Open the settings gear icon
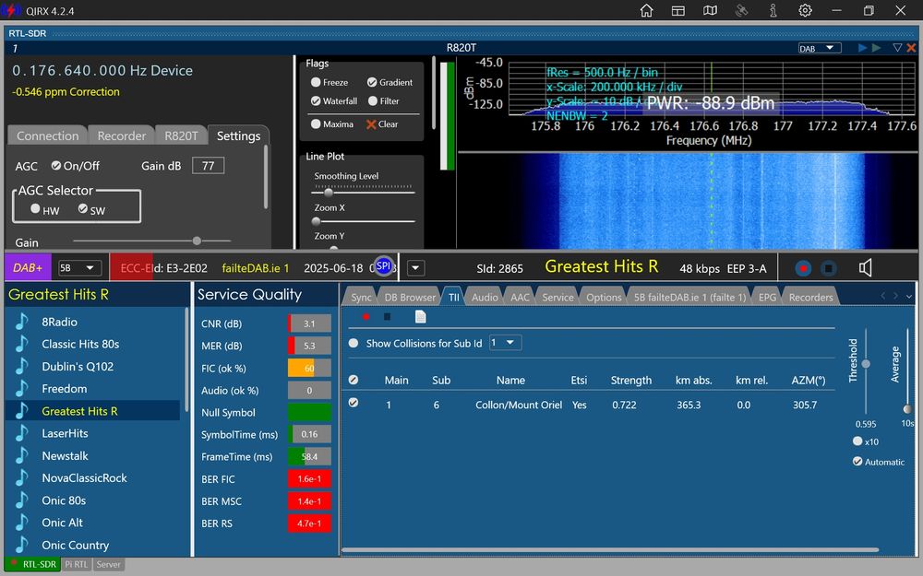Viewport: 923px width, 576px height. 805,10
